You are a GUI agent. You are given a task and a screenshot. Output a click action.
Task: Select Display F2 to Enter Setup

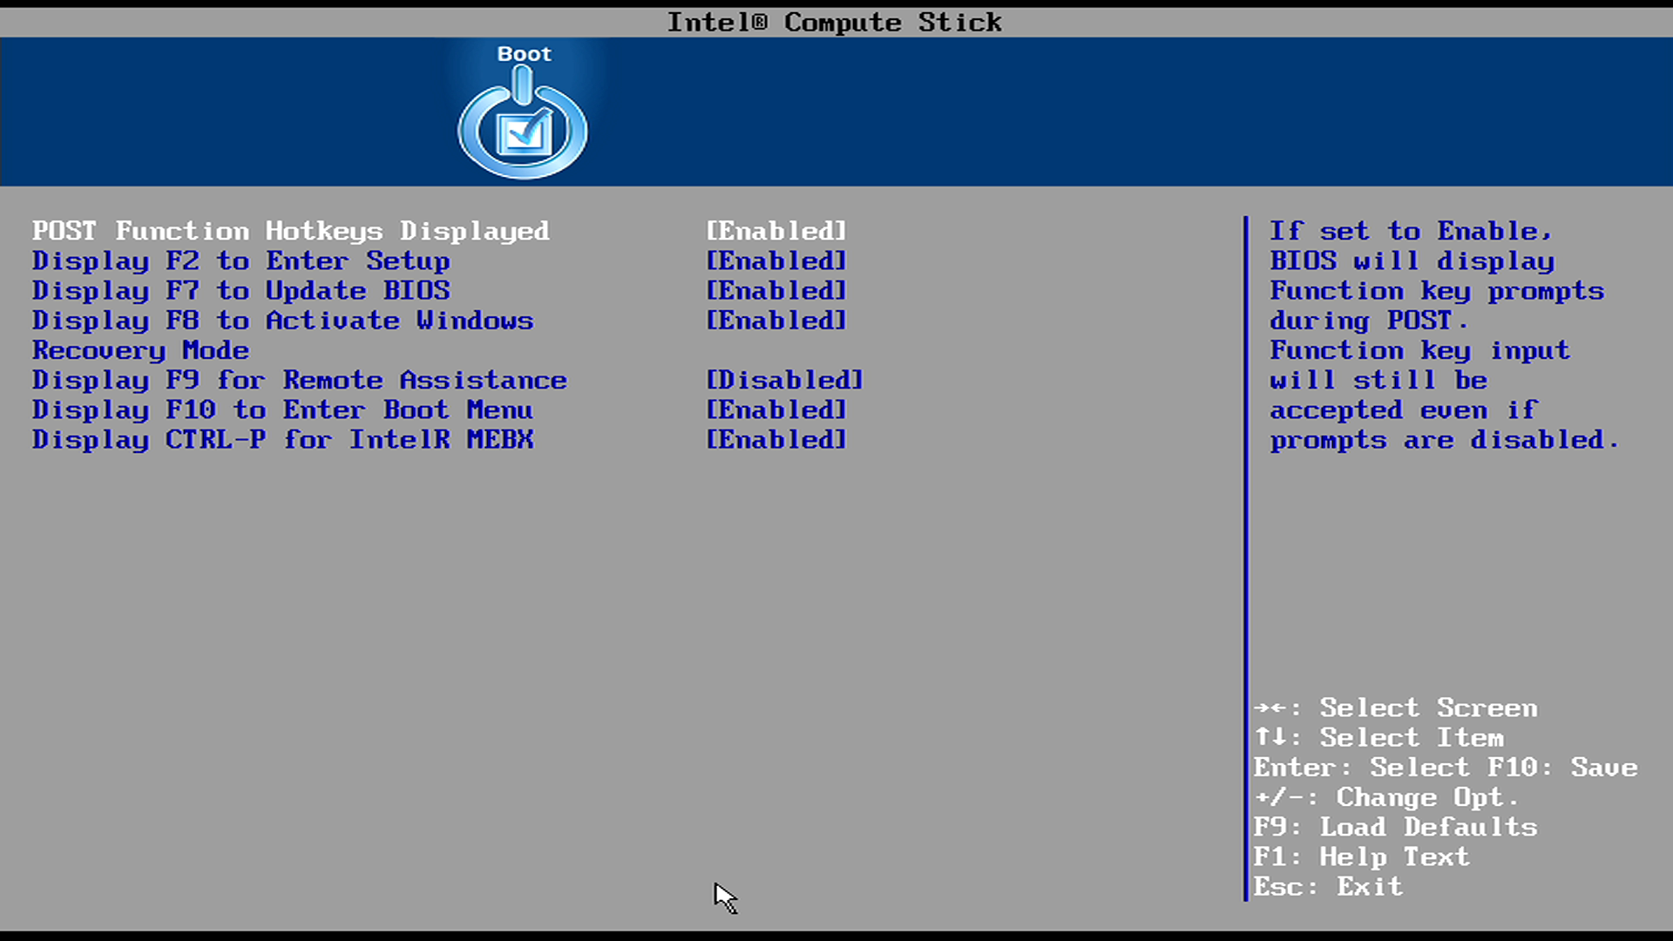240,261
